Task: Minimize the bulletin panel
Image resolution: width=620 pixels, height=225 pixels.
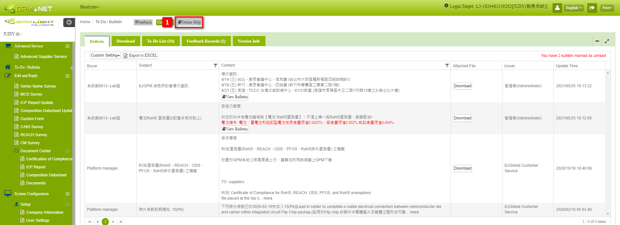Action: (597, 41)
